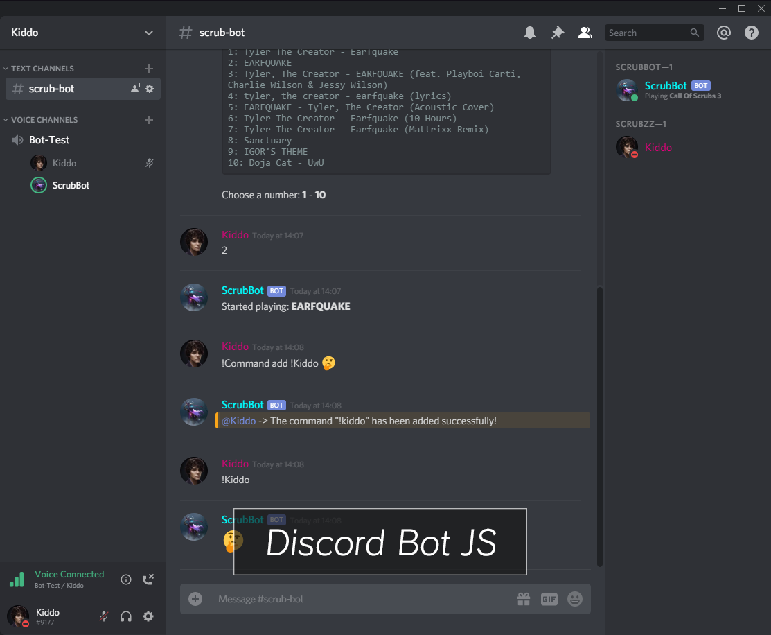Click the BOT badge on Started playing message
The height and width of the screenshot is (635, 771).
(x=276, y=291)
